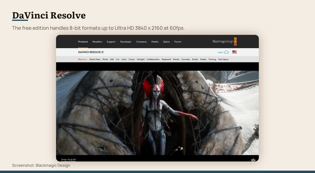Choose region via the US flag icon
Screen dimensions: 315x173
click(x=234, y=52)
